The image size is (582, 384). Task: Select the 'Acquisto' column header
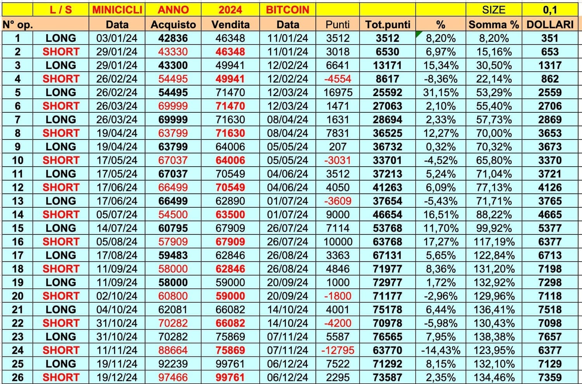pyautogui.click(x=173, y=24)
